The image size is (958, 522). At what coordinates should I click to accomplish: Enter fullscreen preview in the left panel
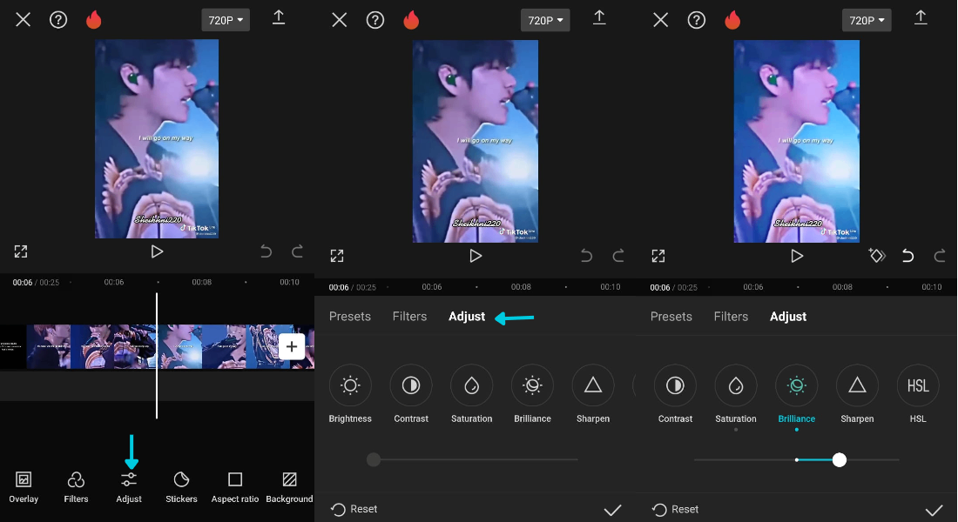coord(21,251)
